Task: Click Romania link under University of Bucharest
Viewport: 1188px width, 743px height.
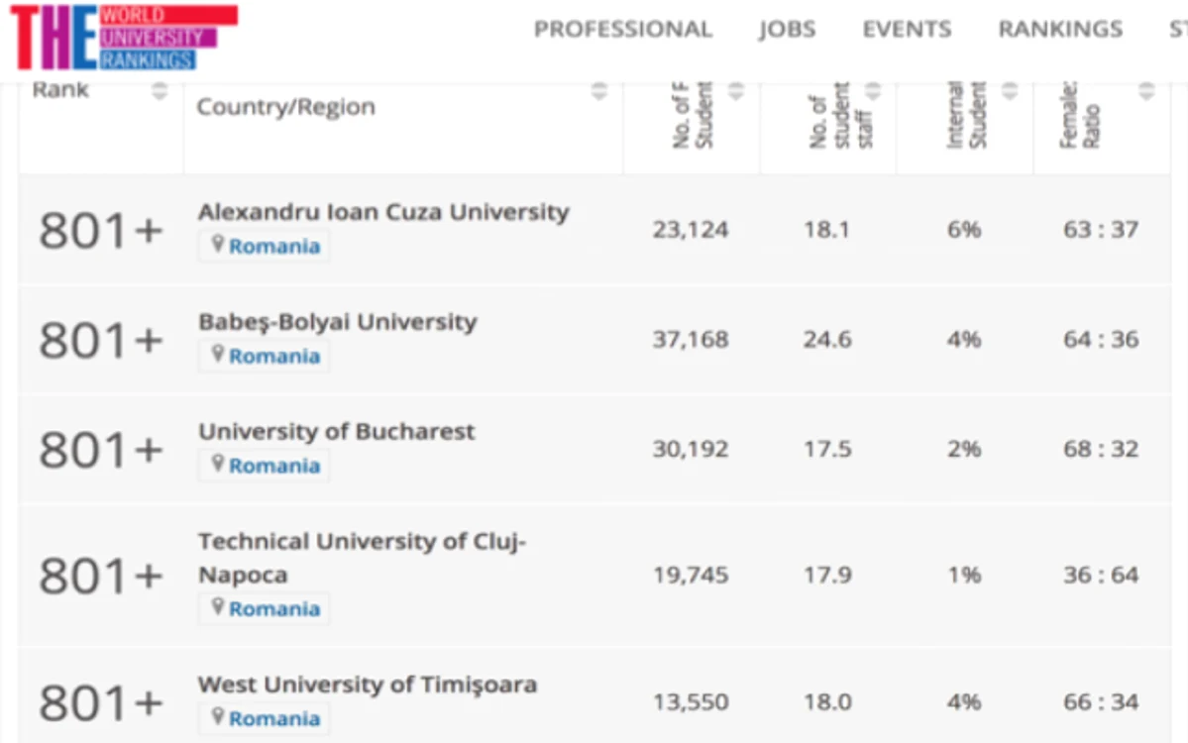Action: (x=274, y=466)
